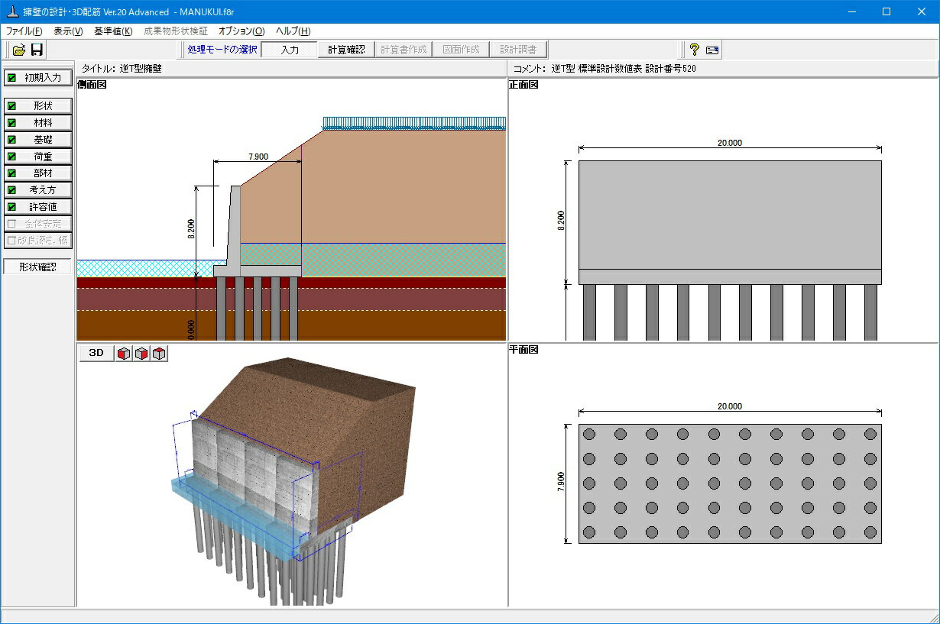Click the 20.000 dimension in the front view

730,143
